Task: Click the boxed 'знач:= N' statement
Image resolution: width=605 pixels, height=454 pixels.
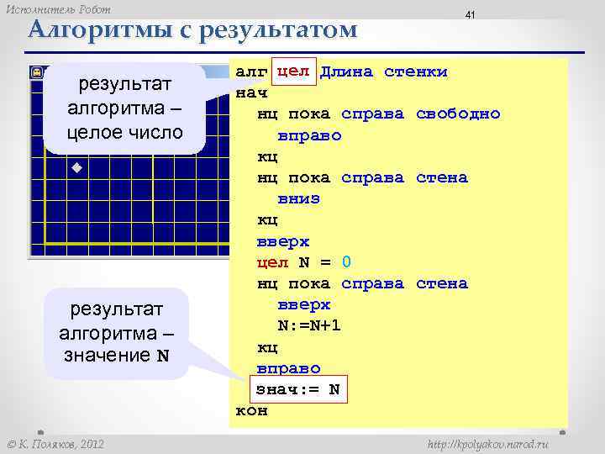Action: 298,389
